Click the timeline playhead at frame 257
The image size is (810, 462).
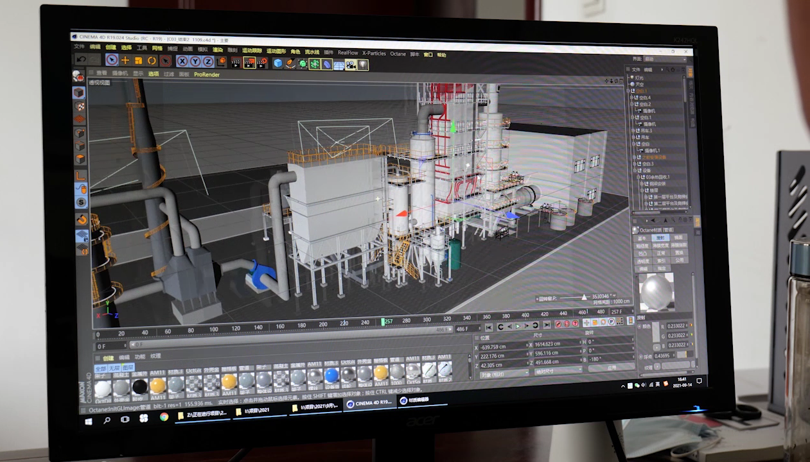click(x=383, y=321)
